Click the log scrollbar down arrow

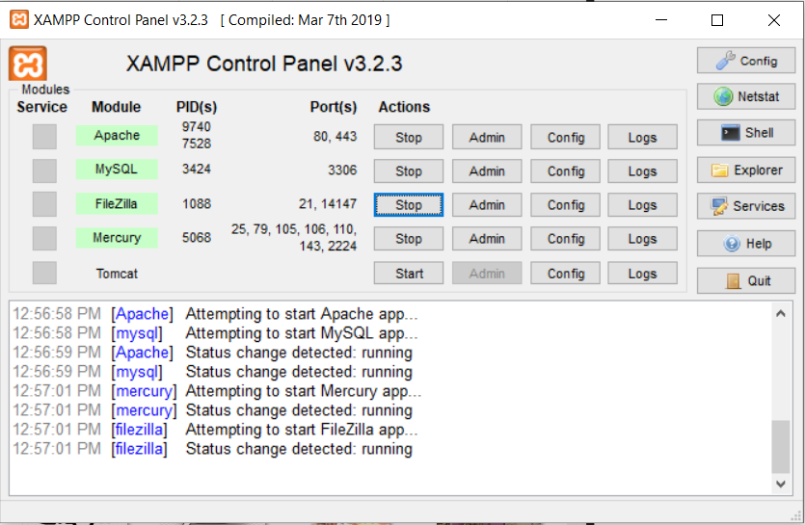coord(781,484)
